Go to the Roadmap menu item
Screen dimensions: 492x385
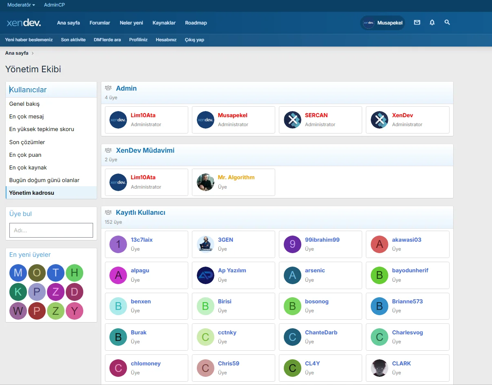pyautogui.click(x=196, y=23)
